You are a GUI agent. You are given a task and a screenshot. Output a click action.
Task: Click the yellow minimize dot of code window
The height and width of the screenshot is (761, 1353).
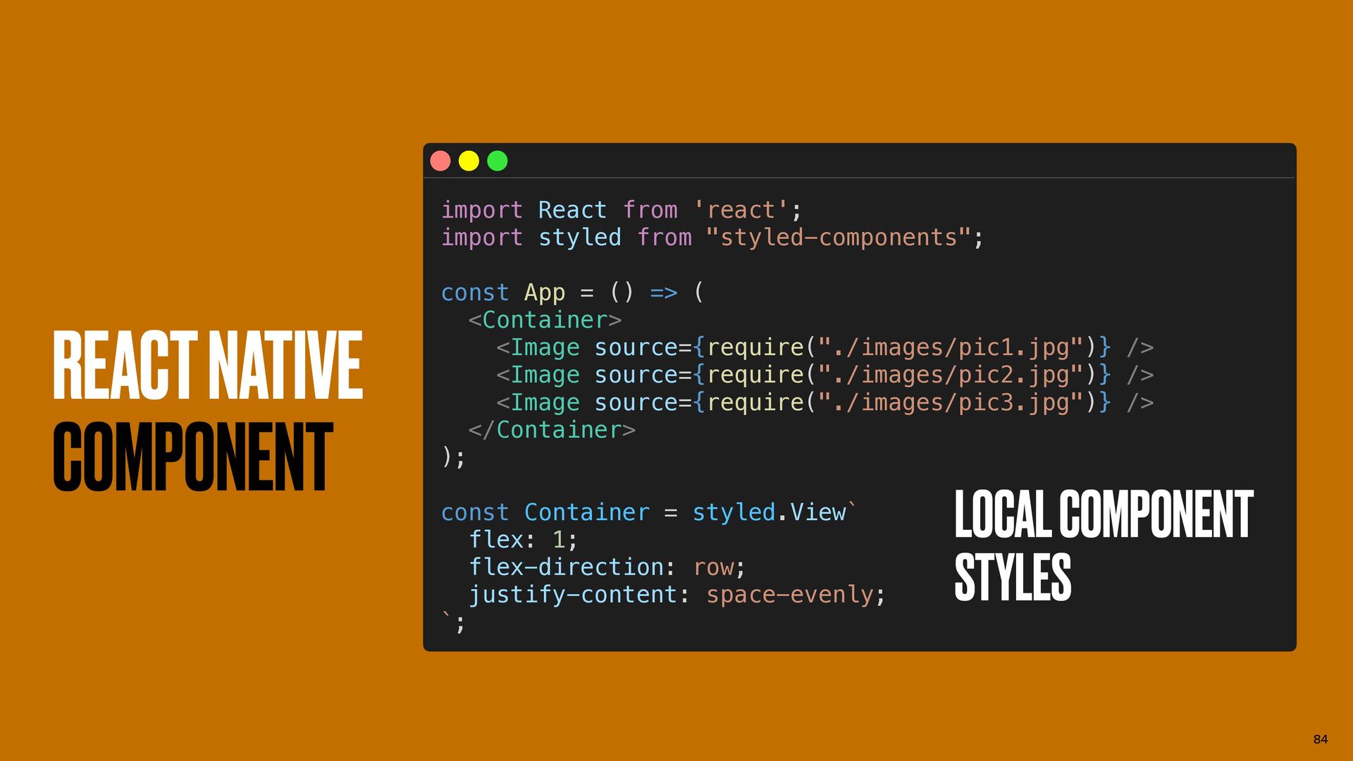[469, 161]
